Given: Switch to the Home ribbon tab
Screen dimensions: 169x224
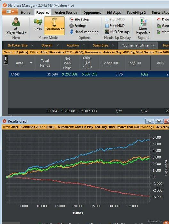Looking at the screenshot, I should pos(26,12).
